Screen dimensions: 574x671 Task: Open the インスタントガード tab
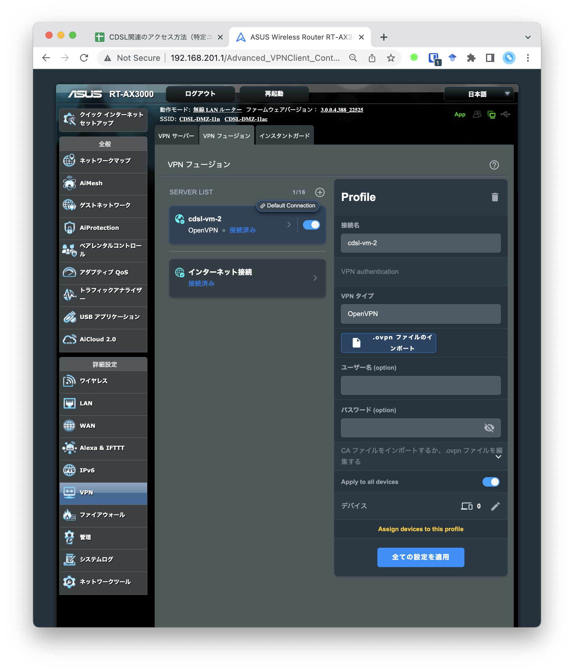click(284, 135)
